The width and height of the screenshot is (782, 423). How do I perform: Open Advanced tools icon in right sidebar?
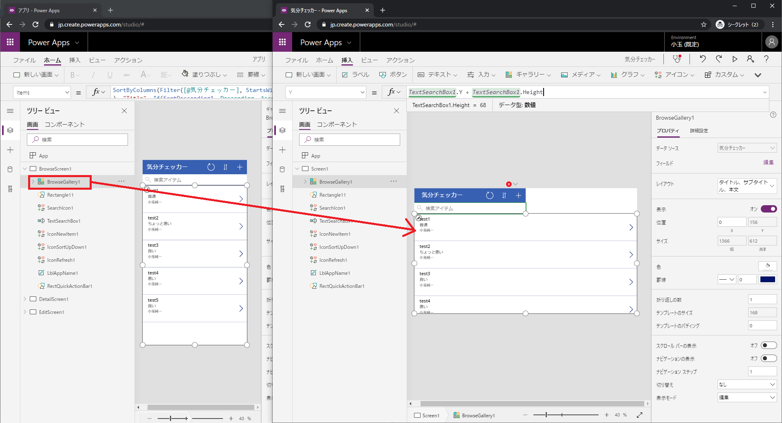tap(282, 189)
